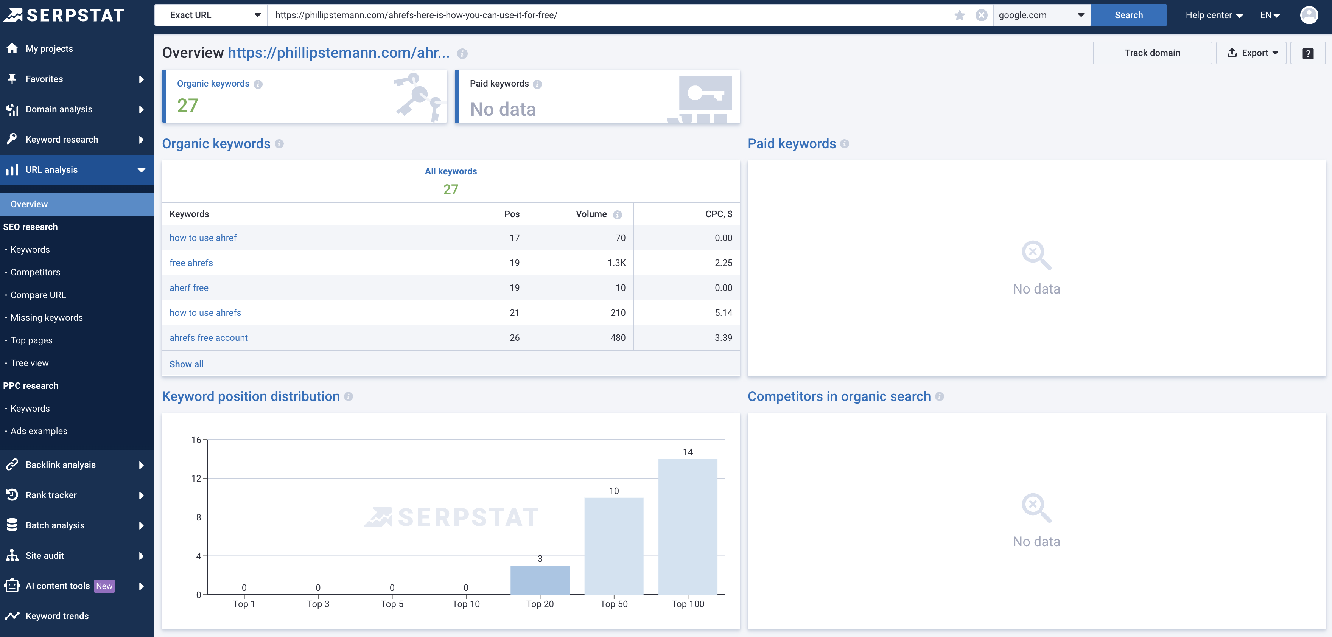Viewport: 1332px width, 637px height.
Task: Click the Keyword trends line icon
Action: pyautogui.click(x=12, y=616)
